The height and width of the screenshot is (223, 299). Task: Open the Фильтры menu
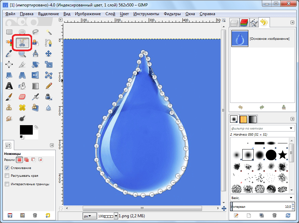point(172,14)
